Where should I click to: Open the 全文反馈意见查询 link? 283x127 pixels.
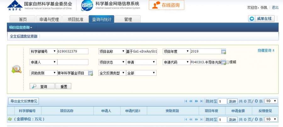click(24, 36)
